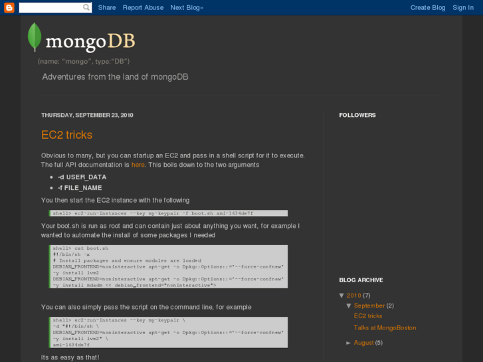The image size is (483, 362).
Task: Click the -f FILE_NAME bullet text
Action: pyautogui.click(x=80, y=188)
